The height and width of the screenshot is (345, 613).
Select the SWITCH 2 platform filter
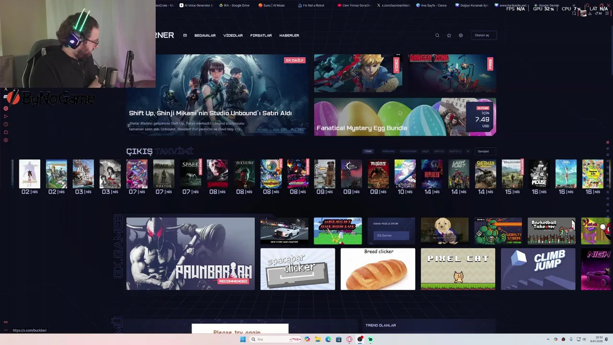pos(455,151)
